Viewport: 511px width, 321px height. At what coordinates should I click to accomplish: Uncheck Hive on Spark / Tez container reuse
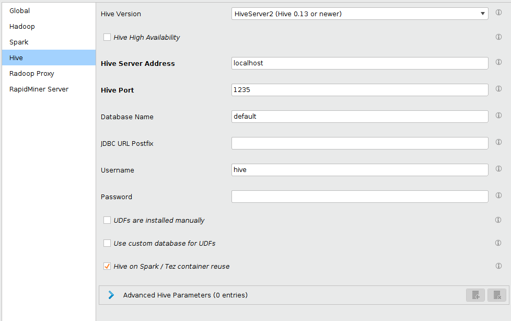107,266
